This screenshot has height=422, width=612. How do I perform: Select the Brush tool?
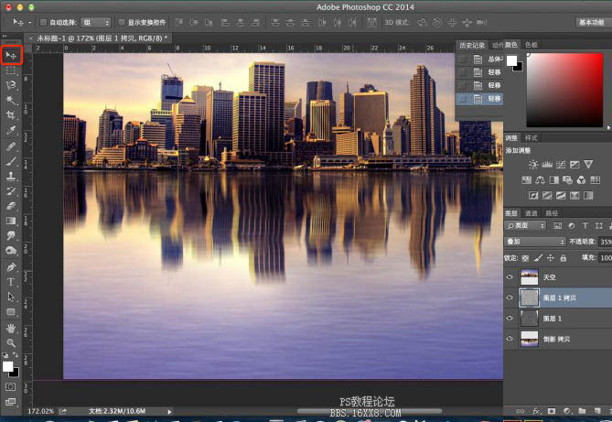coord(11,161)
